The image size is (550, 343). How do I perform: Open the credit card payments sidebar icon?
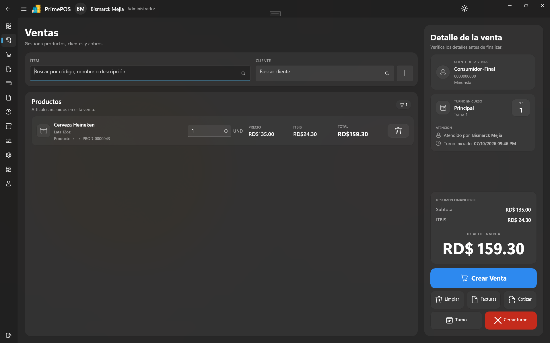click(x=9, y=83)
